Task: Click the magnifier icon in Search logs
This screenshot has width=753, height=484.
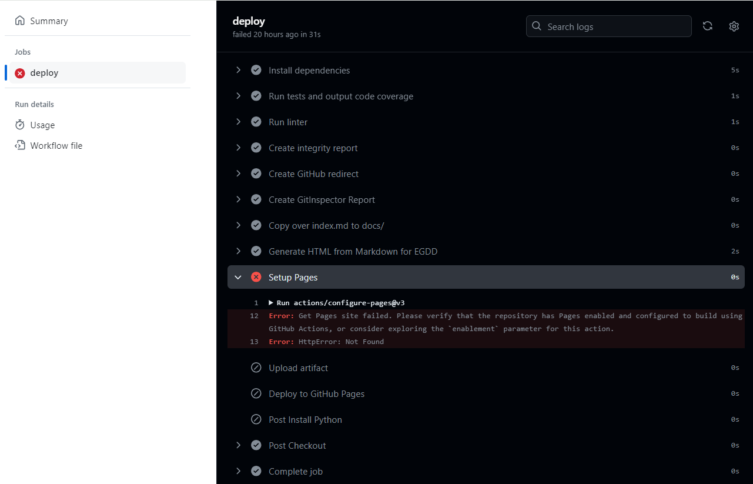Action: tap(537, 26)
